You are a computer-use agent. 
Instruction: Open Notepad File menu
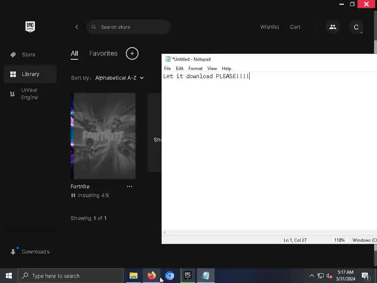(x=168, y=69)
